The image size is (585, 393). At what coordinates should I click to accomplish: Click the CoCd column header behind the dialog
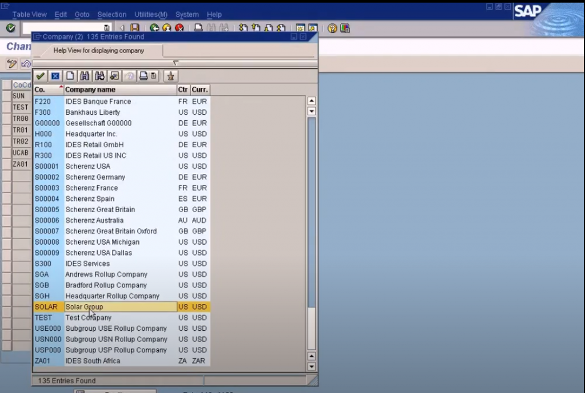pyautogui.click(x=22, y=85)
